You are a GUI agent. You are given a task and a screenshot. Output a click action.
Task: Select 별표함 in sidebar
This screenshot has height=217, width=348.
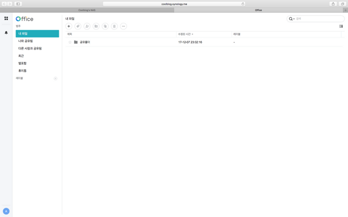click(37, 63)
